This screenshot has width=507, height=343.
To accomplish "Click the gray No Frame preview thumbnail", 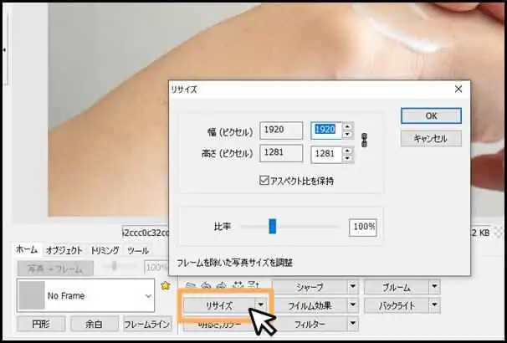I will (x=31, y=295).
